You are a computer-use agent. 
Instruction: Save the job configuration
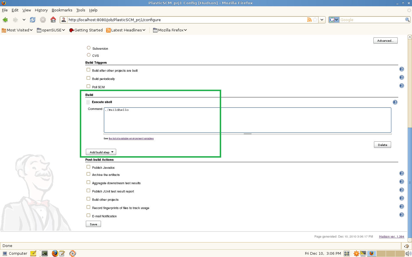pyautogui.click(x=93, y=224)
